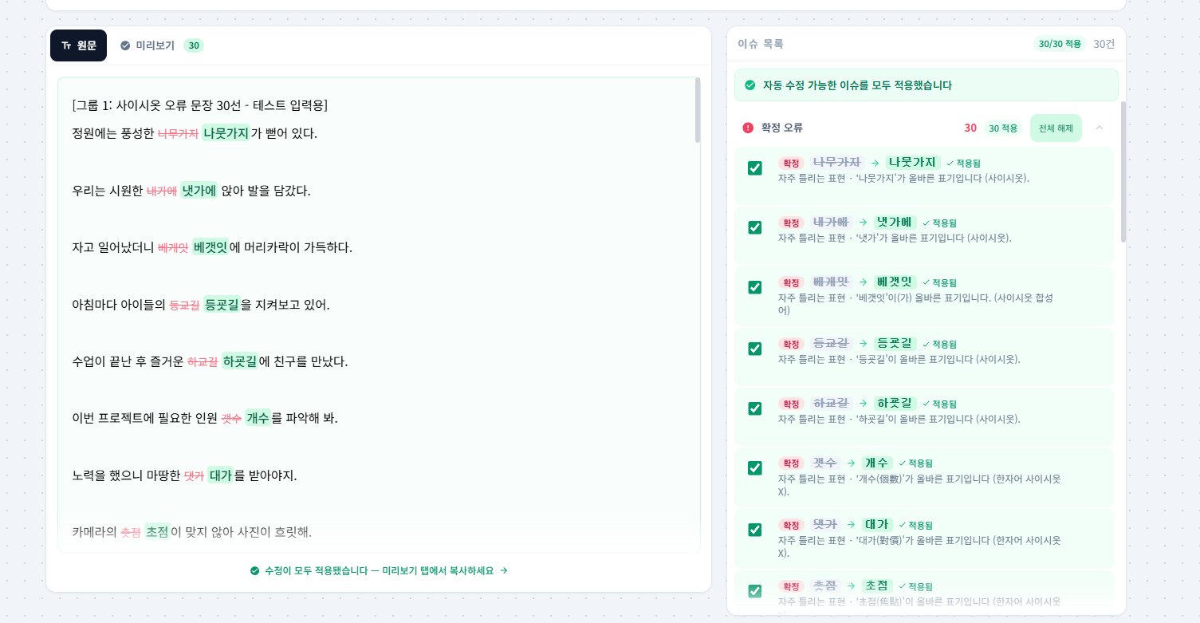Click the red error icon beside 확정 오류

pos(748,128)
